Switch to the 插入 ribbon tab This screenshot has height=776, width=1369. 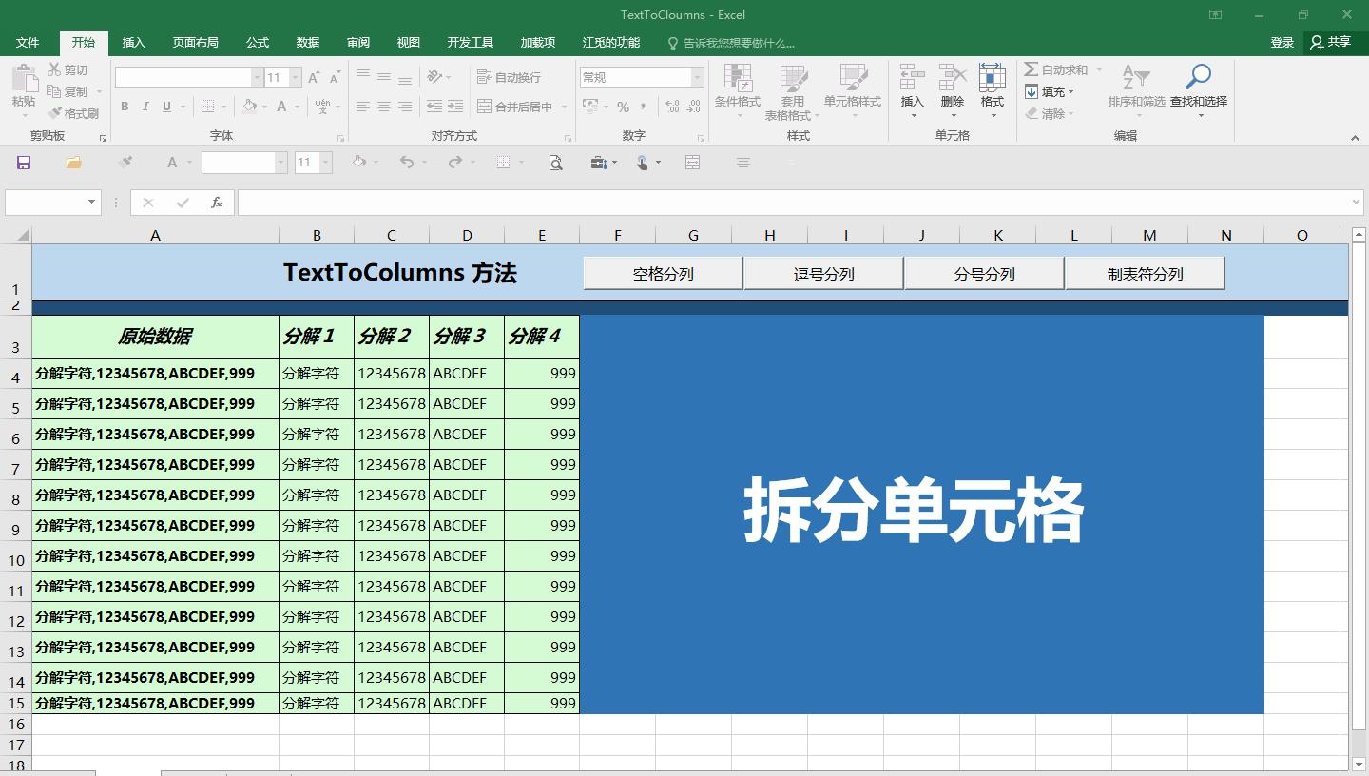[x=132, y=42]
